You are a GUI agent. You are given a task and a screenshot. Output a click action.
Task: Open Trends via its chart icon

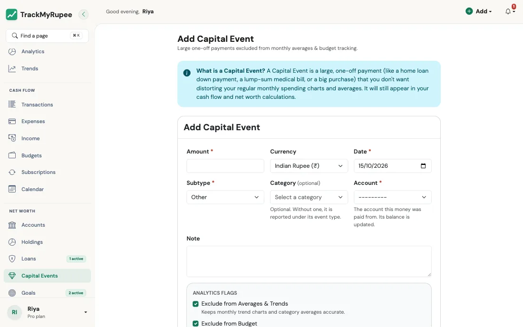[12, 68]
